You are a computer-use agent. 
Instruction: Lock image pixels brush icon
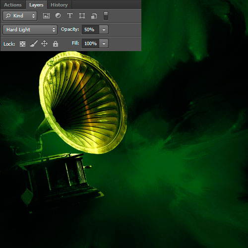click(34, 44)
